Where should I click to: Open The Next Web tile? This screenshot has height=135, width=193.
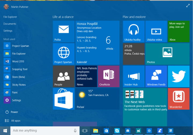(145, 107)
